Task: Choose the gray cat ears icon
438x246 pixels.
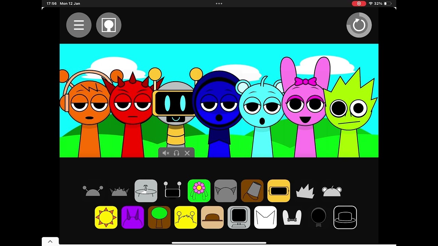Action: [x=226, y=191]
